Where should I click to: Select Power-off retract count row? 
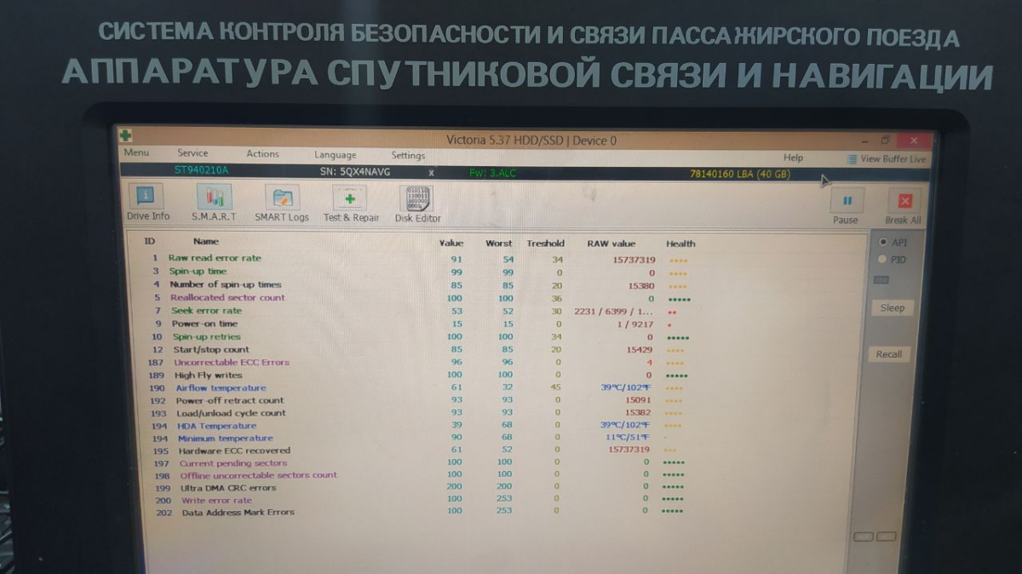[417, 400]
